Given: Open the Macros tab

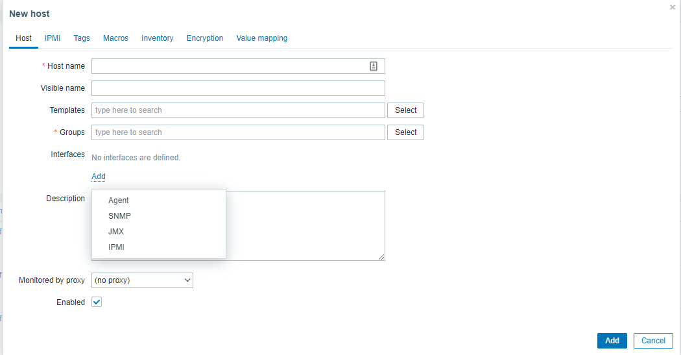Looking at the screenshot, I should pos(115,38).
